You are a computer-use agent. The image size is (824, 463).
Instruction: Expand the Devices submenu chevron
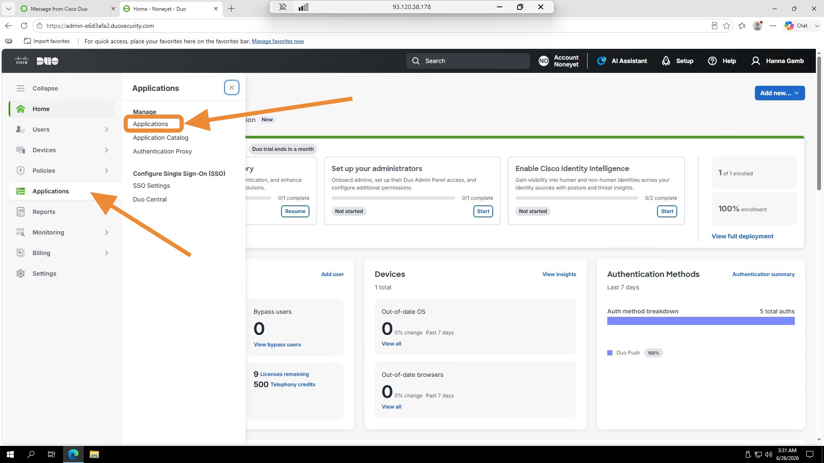pyautogui.click(x=106, y=150)
